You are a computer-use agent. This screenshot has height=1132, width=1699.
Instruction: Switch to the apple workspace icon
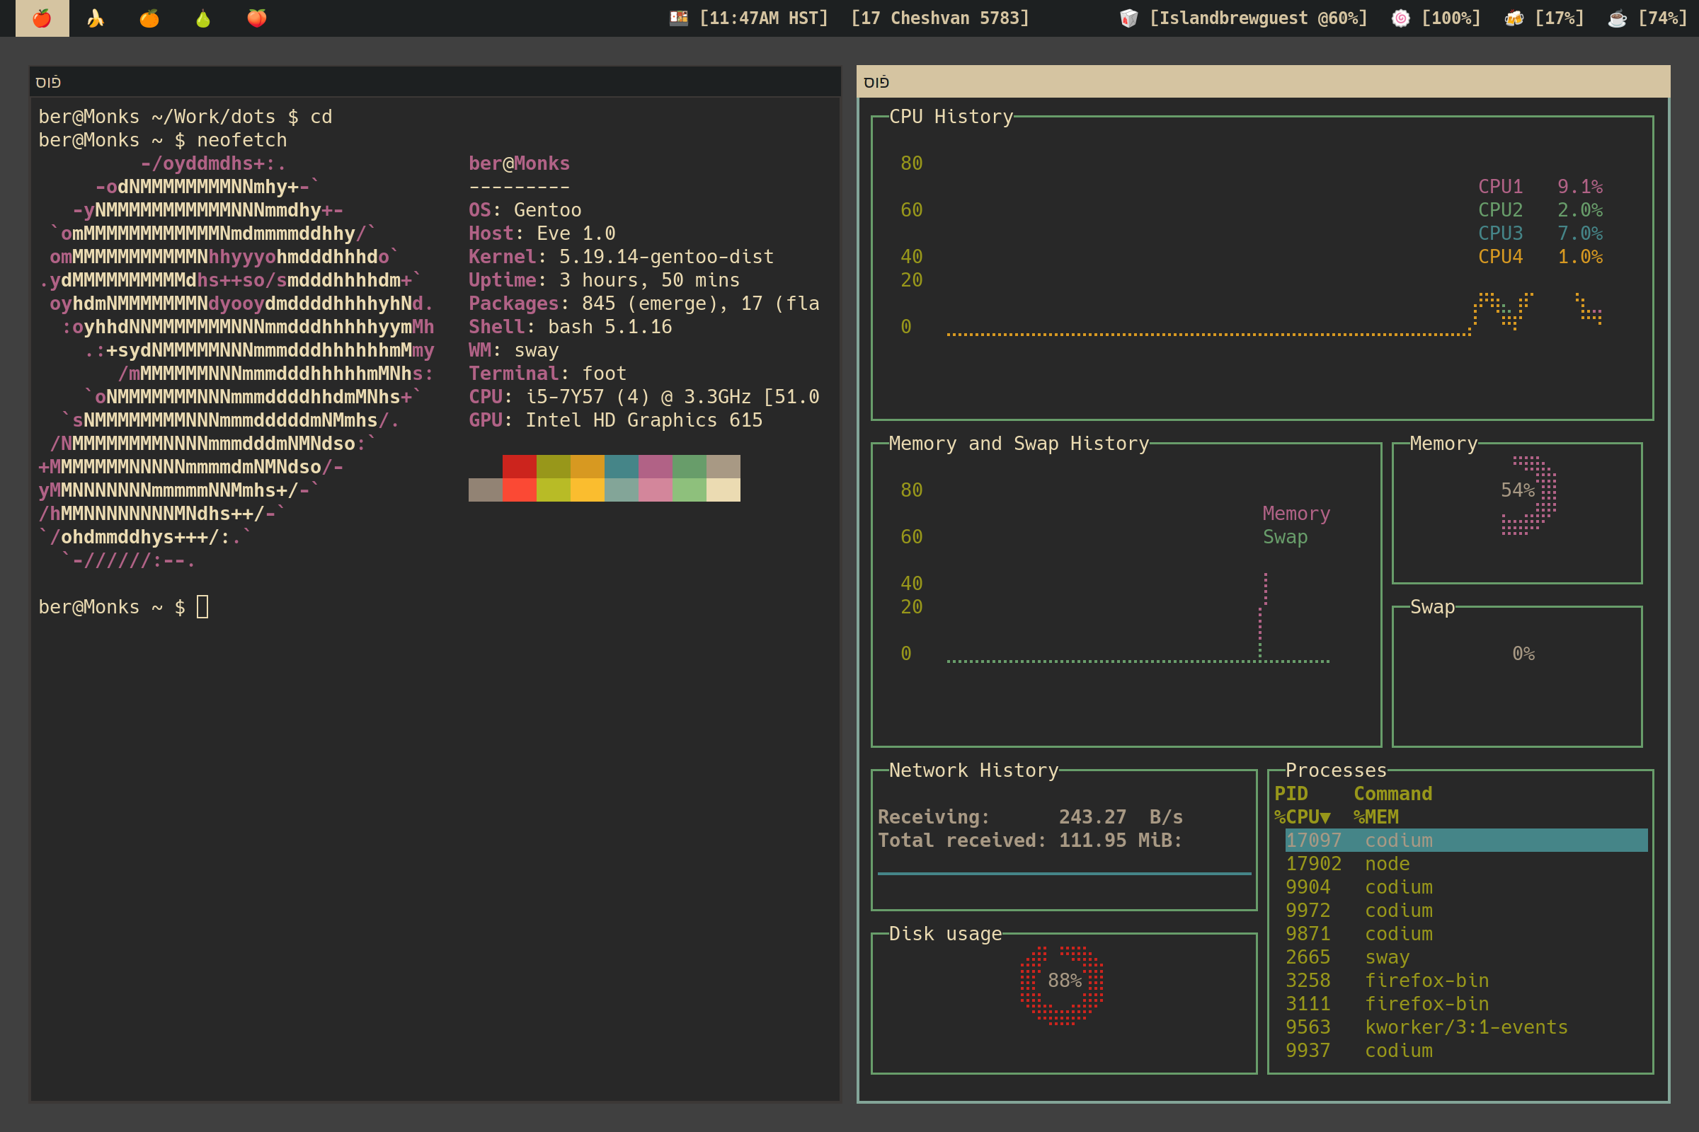pyautogui.click(x=42, y=18)
